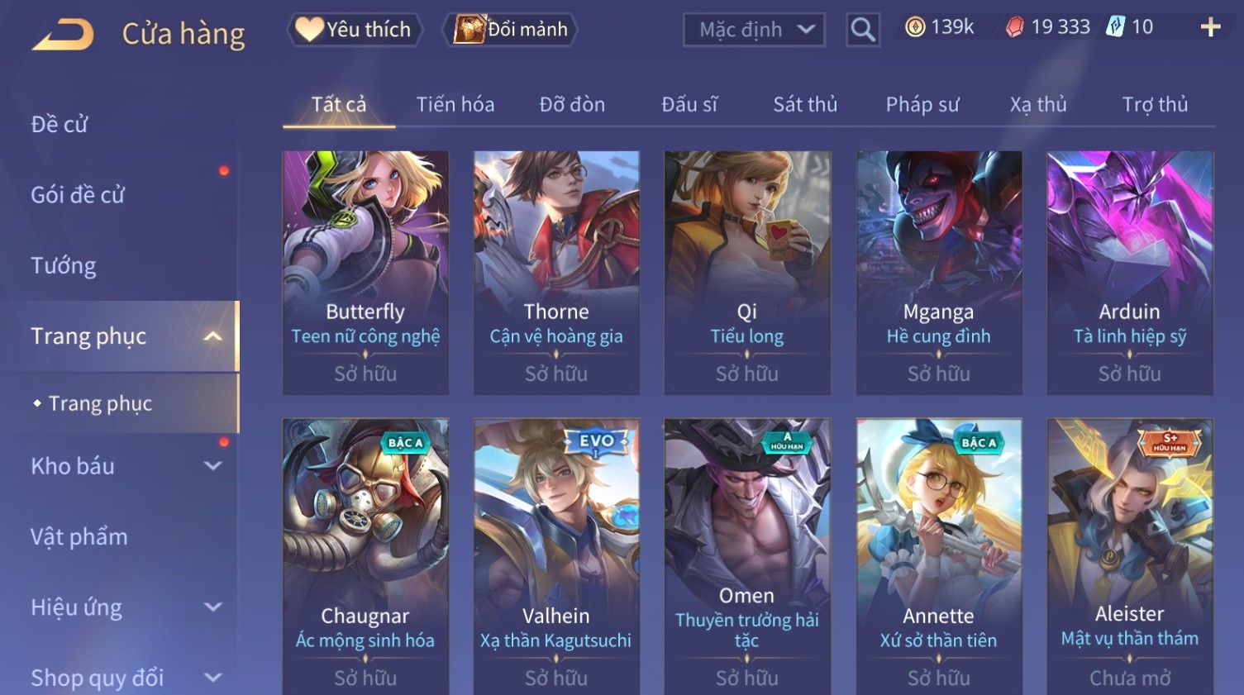
Task: Open the Yêu thích favorites filter
Action: click(355, 30)
